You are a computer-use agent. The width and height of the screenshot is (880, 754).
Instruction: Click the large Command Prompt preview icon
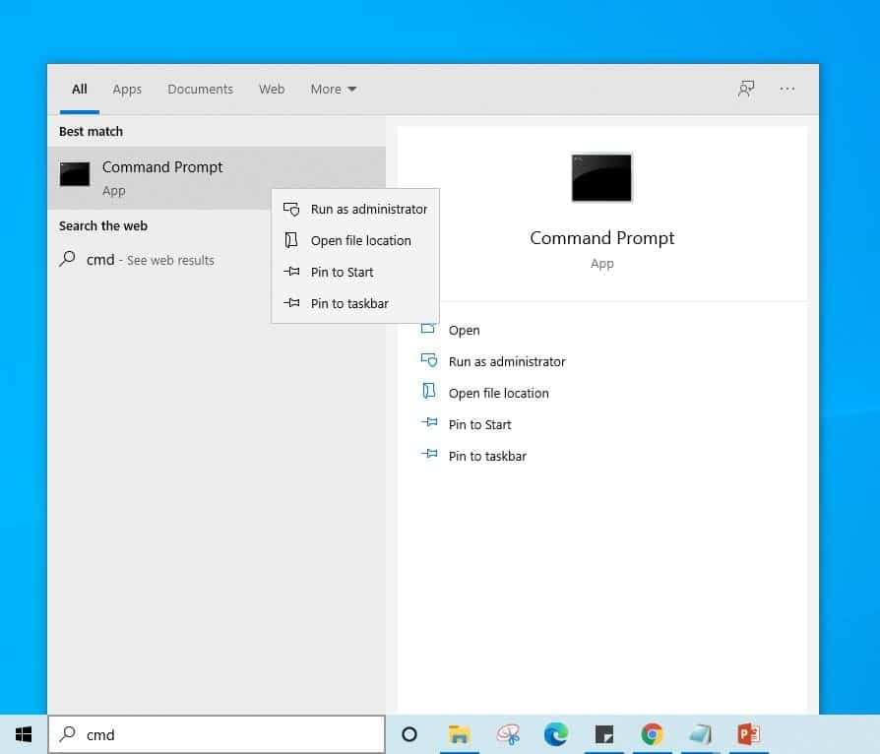(x=601, y=177)
